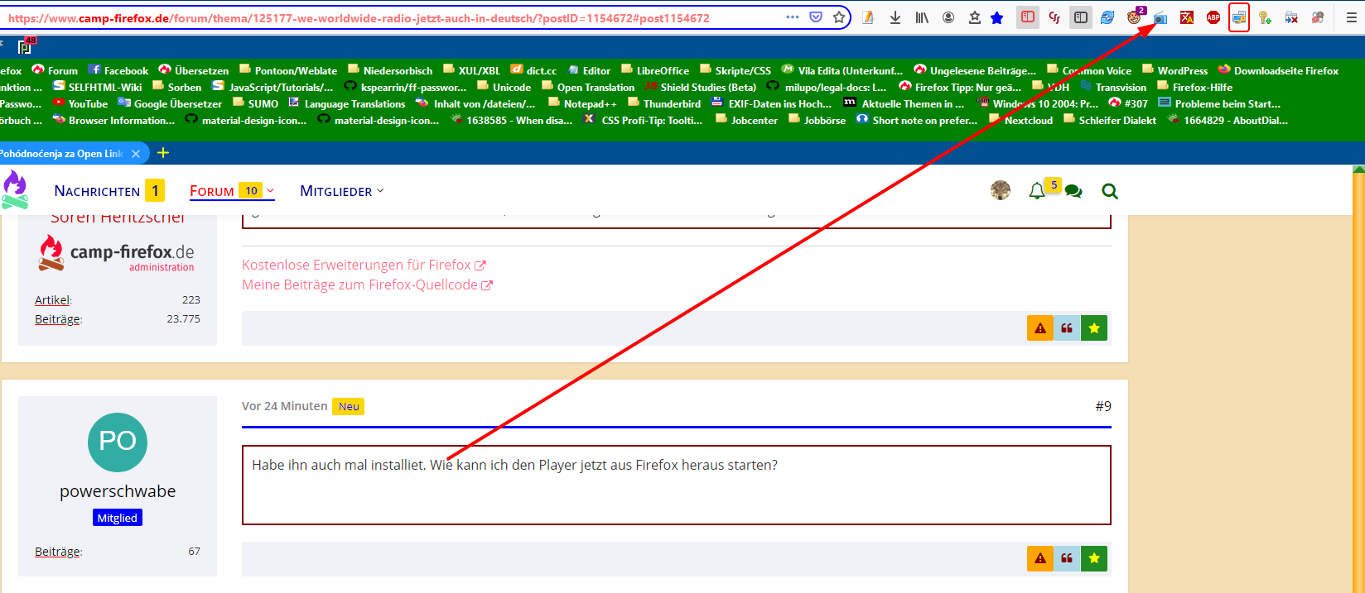Click the squiggly red script extension icon
This screenshot has height=593, width=1365.
[x=1054, y=17]
